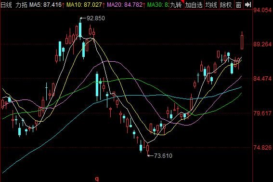273x182 pixels.
Task: Click the 92.850 high price marker
Action: (92, 18)
